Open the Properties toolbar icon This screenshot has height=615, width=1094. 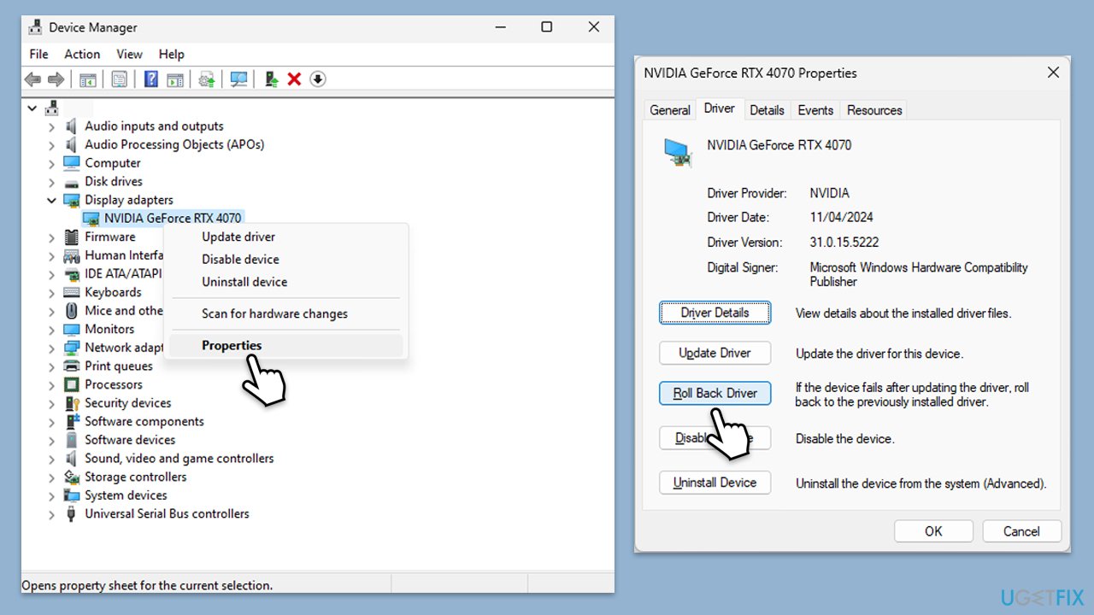119,79
